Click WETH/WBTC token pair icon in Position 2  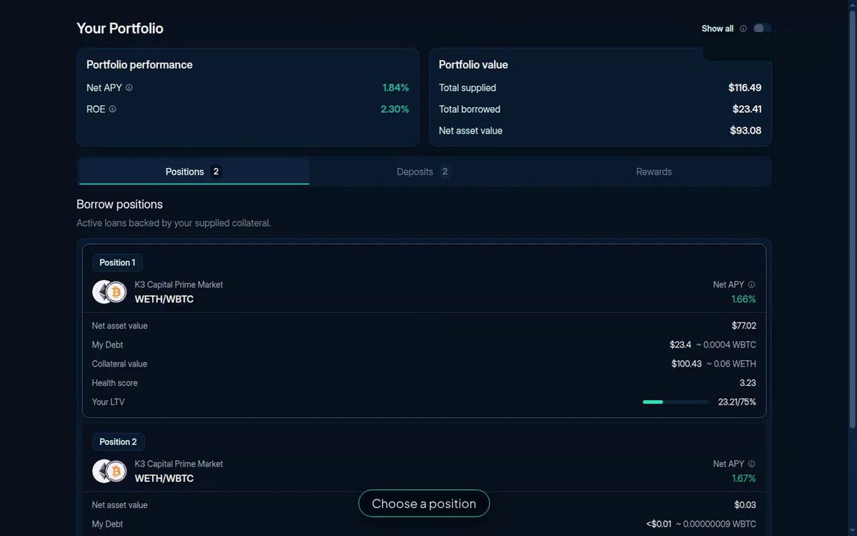[x=109, y=471]
